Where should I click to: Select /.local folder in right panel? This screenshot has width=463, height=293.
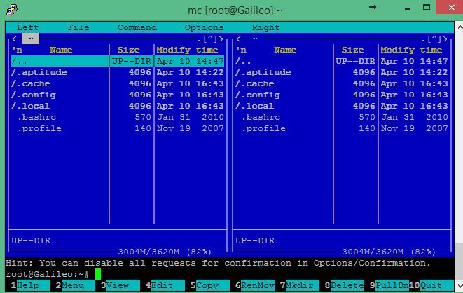click(342, 106)
